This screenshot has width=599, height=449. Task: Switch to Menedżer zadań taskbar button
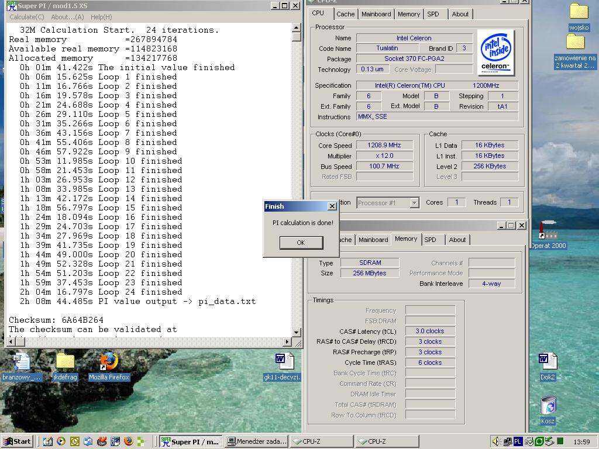click(x=257, y=442)
